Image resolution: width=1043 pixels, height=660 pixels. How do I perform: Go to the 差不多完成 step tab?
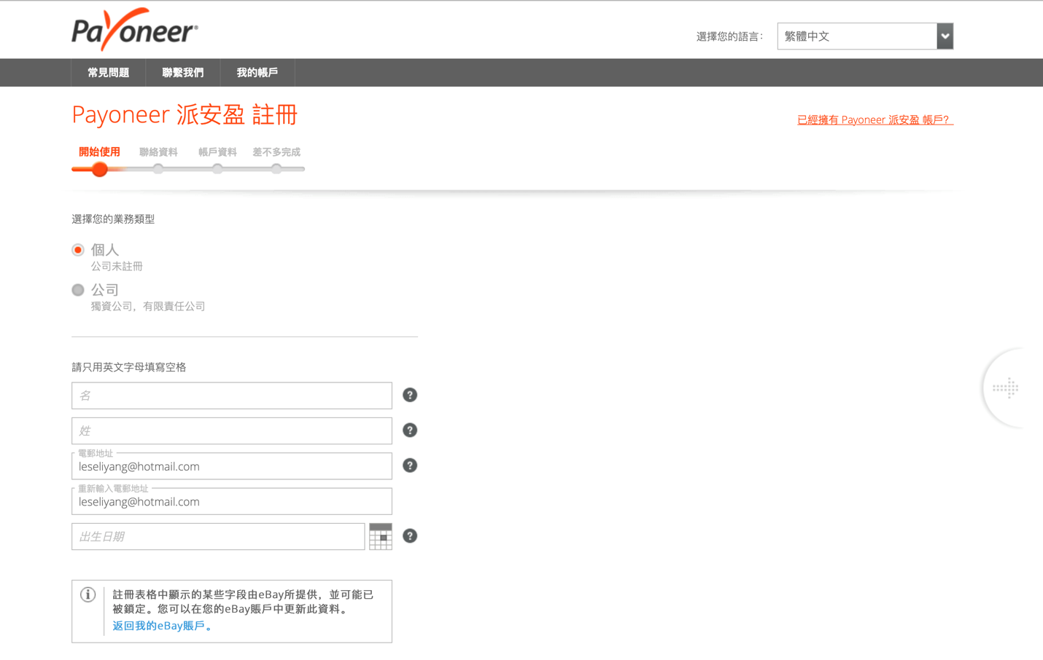pyautogui.click(x=276, y=152)
